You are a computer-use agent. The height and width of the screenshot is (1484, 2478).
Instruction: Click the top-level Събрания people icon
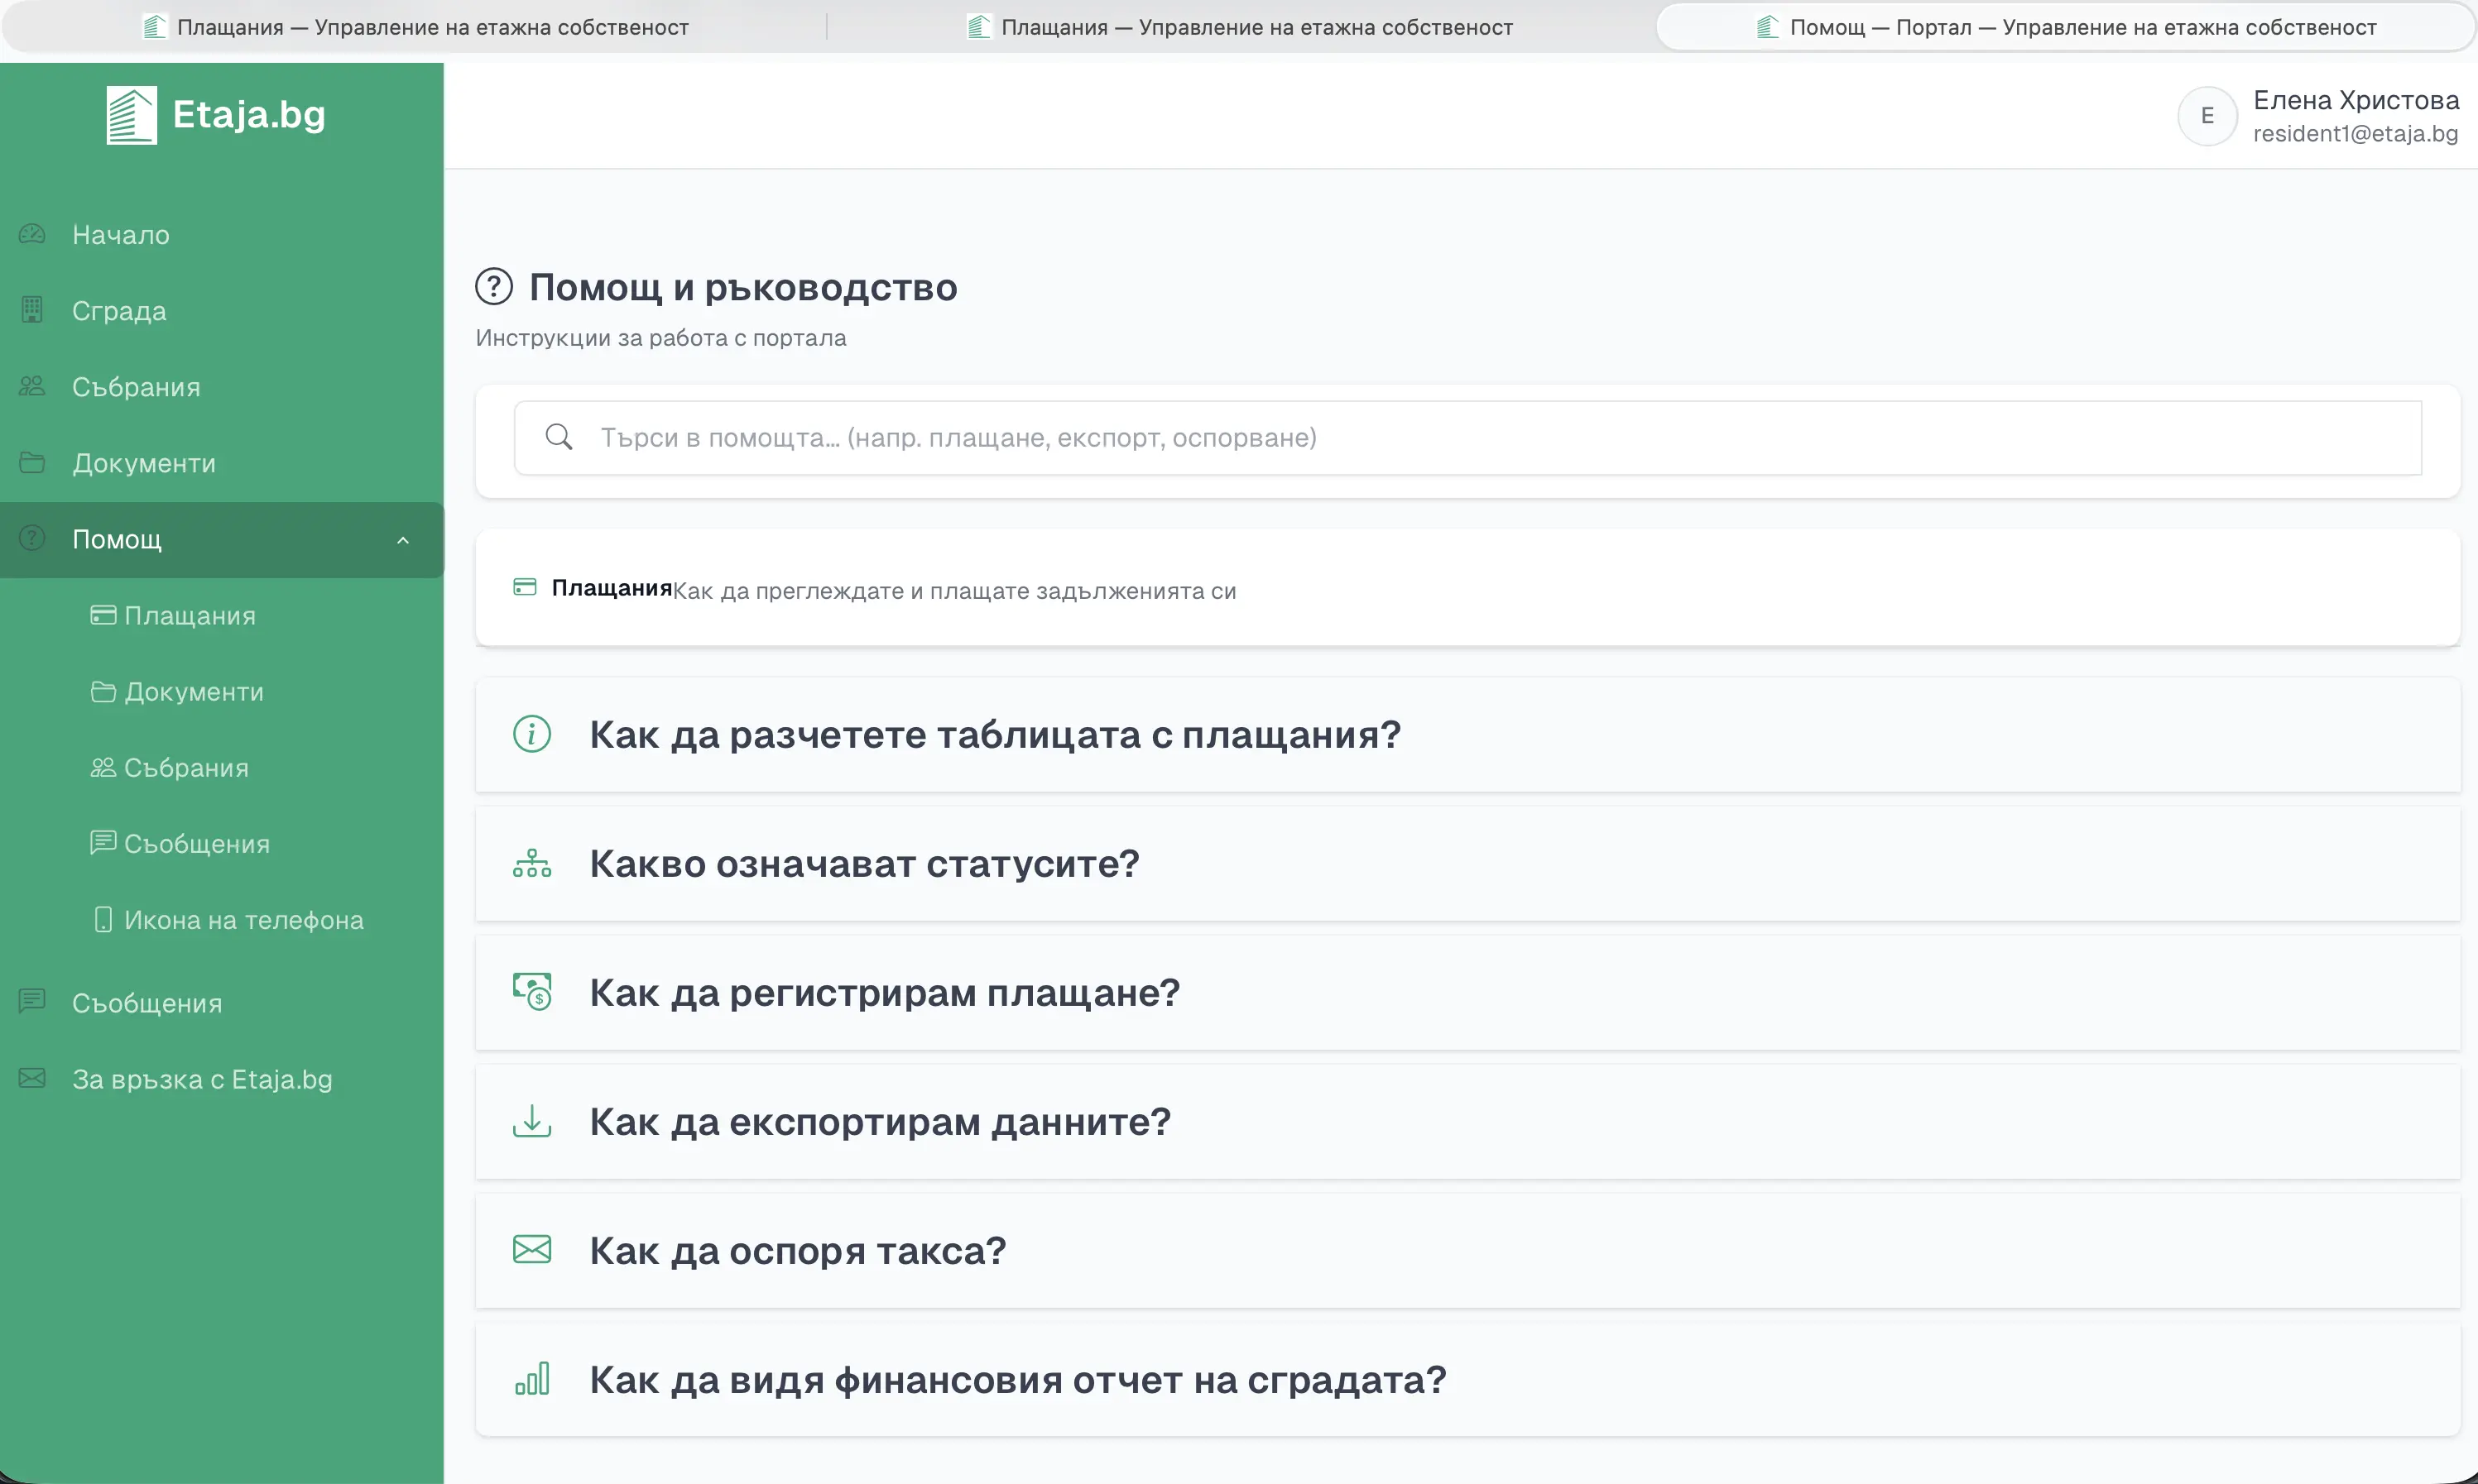tap(32, 386)
